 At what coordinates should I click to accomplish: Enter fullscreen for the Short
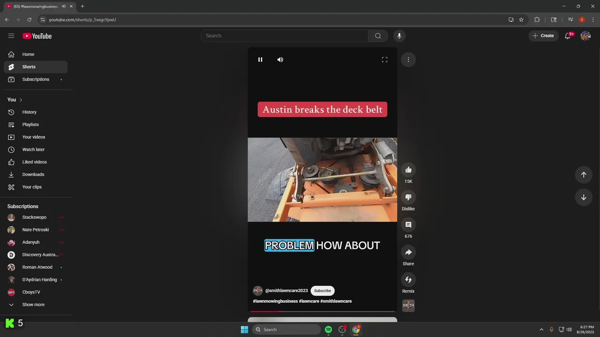click(x=384, y=59)
